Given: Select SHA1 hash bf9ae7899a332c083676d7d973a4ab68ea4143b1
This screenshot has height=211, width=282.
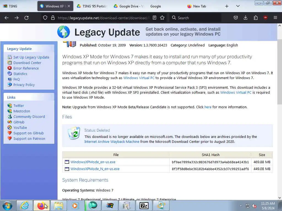Looking at the screenshot, I should 210,162.
